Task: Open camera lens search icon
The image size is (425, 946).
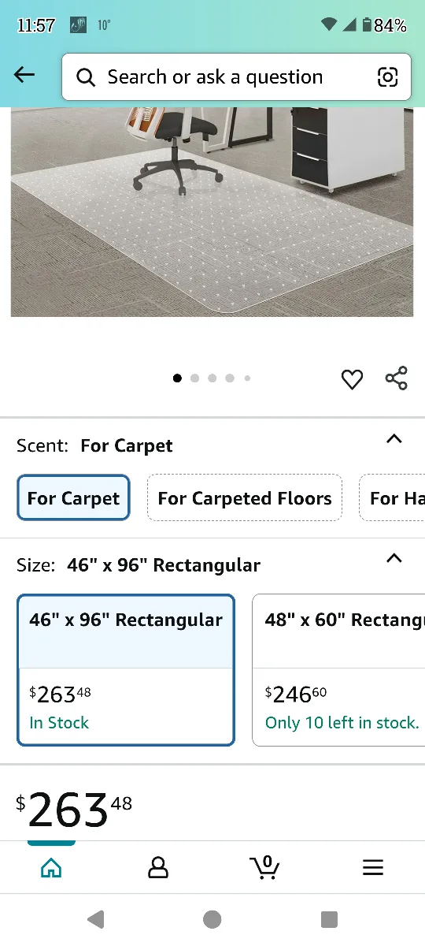Action: (x=387, y=76)
